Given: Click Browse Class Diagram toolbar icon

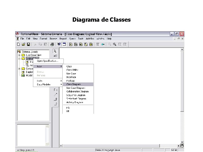Looking at the screenshot, I should click(x=71, y=44).
